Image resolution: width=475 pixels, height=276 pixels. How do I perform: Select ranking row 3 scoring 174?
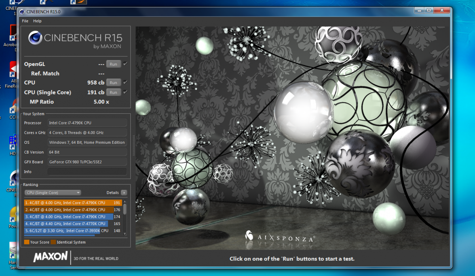tap(73, 217)
